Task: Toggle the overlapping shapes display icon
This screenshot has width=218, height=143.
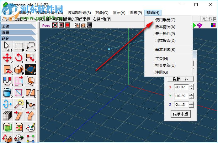Action: point(77,25)
